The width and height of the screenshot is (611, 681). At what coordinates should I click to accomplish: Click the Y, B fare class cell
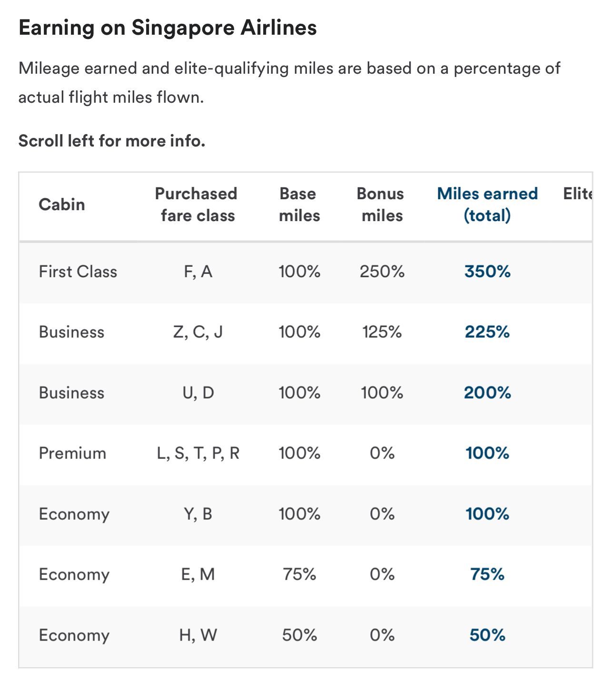(x=198, y=514)
